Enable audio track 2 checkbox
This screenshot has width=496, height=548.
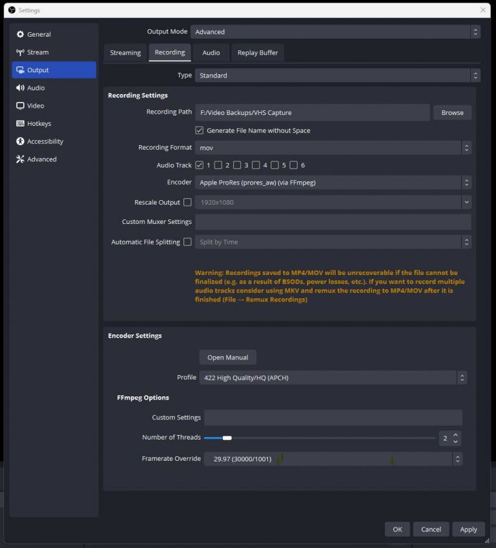[218, 165]
